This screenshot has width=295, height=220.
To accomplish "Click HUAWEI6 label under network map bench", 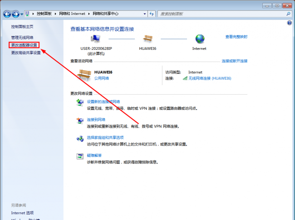I will point(147,48).
